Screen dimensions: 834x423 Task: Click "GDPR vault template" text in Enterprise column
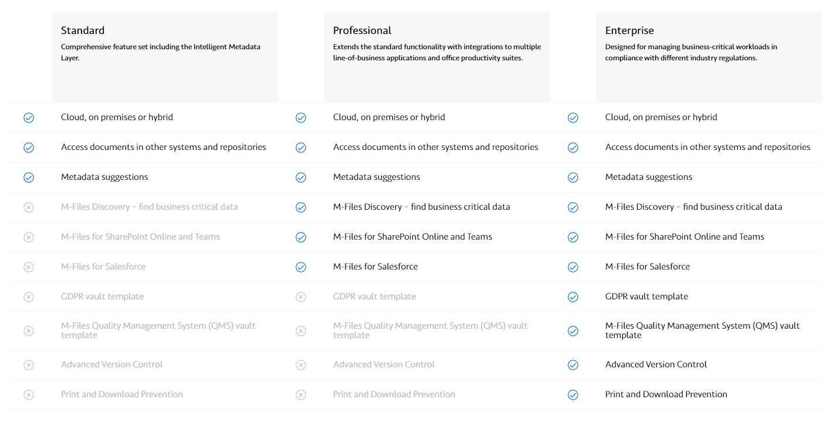tap(646, 296)
